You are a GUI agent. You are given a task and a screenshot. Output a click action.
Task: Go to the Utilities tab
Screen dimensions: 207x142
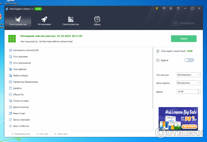[97, 20]
